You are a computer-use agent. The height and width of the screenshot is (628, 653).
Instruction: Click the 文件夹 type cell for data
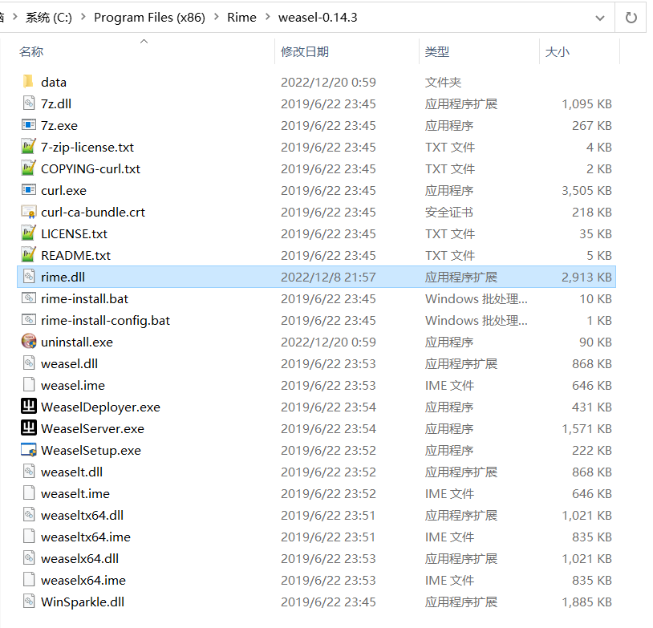443,82
